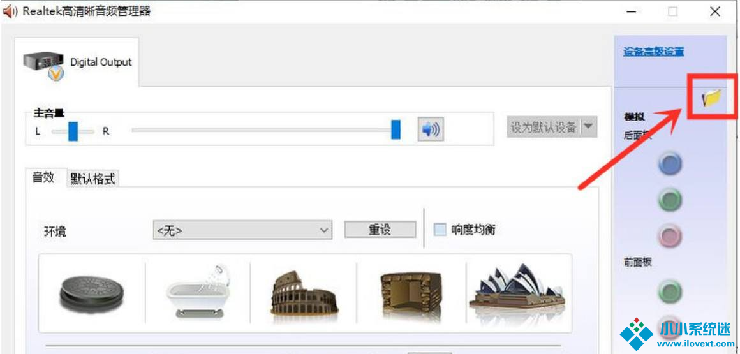Click the L/R balance slider handle

(x=73, y=131)
